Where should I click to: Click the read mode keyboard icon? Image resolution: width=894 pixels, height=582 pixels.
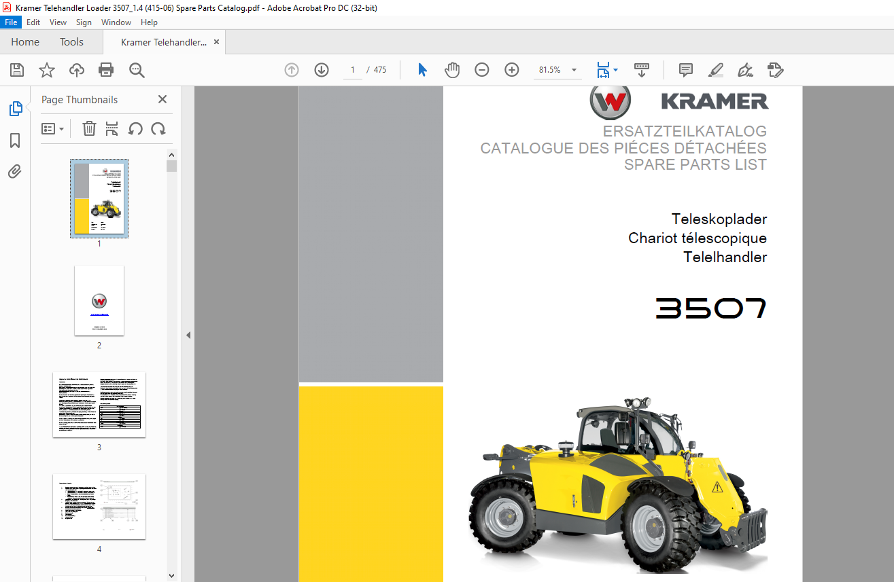[642, 70]
